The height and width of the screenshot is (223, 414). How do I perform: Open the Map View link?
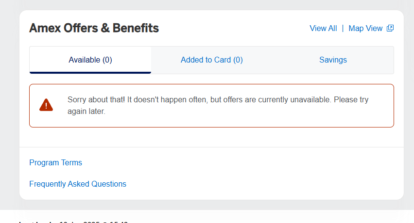[x=365, y=29]
